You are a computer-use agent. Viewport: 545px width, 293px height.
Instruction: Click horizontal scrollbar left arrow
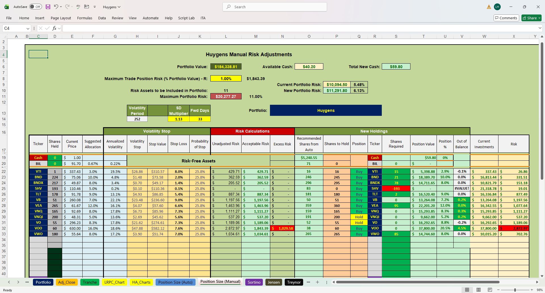[334, 282]
